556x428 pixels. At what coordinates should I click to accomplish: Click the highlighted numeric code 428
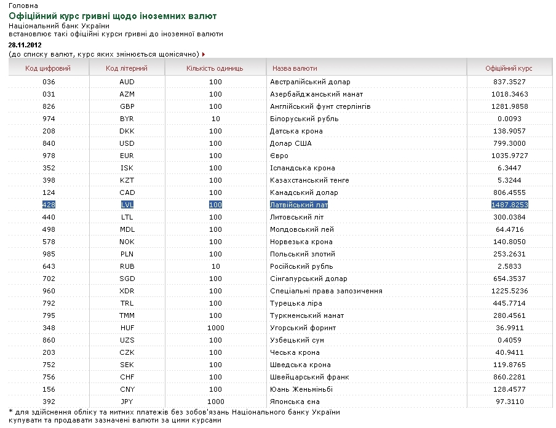click(49, 205)
